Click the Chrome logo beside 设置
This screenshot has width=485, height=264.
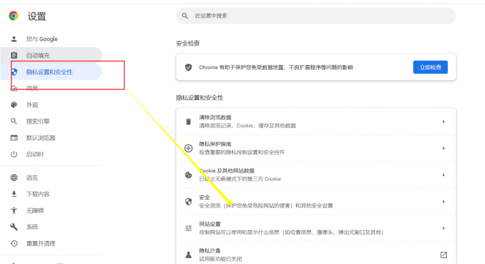click(13, 16)
